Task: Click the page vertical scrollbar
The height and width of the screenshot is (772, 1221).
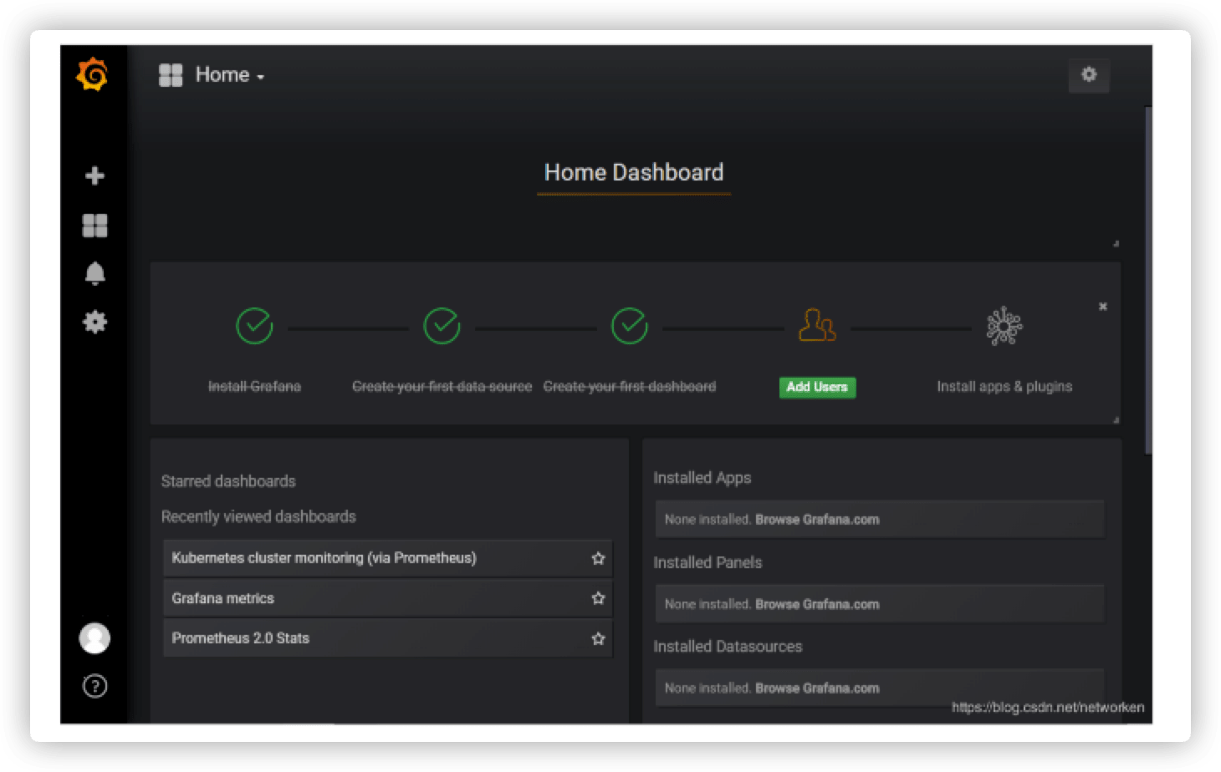Action: [1148, 280]
